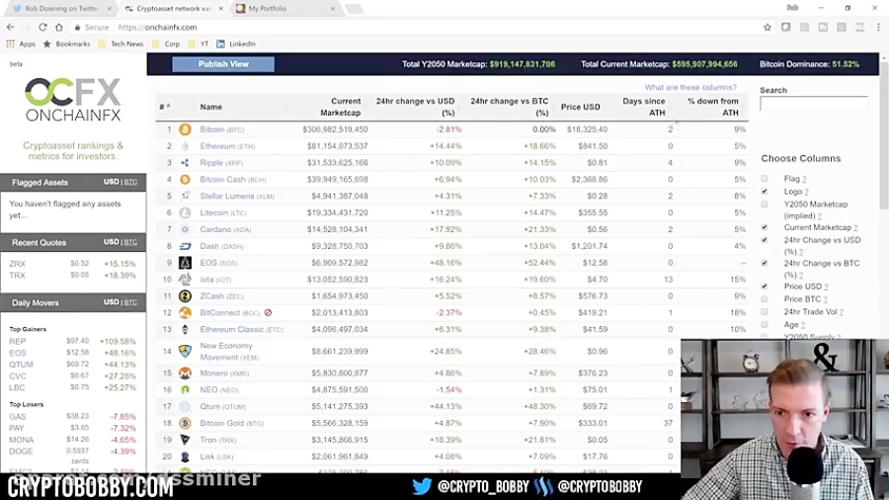
Task: Sort by Days since ATH header
Action: click(644, 107)
